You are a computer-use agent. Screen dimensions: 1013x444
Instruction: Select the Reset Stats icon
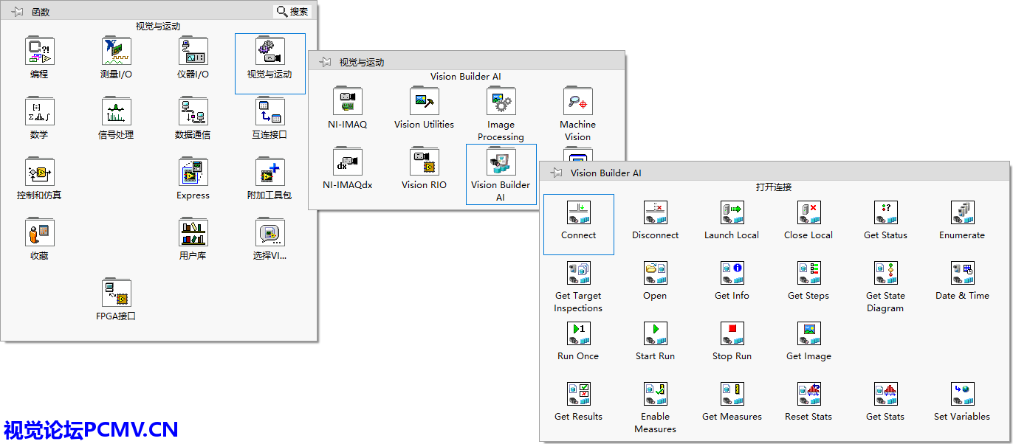pyautogui.click(x=808, y=395)
